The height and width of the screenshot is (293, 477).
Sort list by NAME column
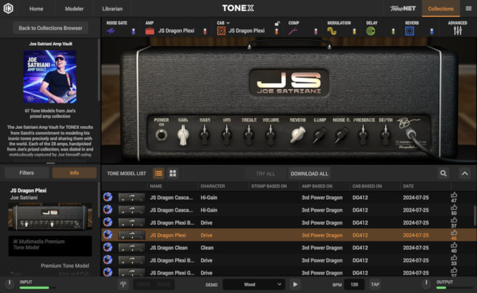point(156,186)
